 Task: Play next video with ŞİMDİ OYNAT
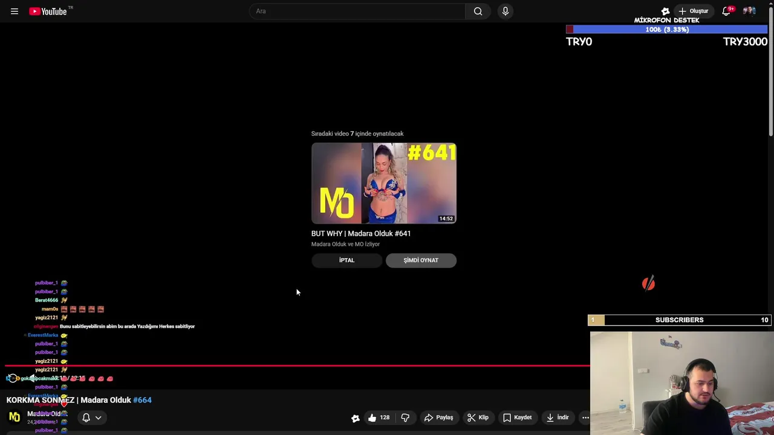421,260
